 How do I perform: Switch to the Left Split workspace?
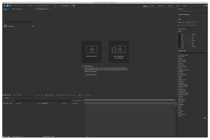(170, 6)
